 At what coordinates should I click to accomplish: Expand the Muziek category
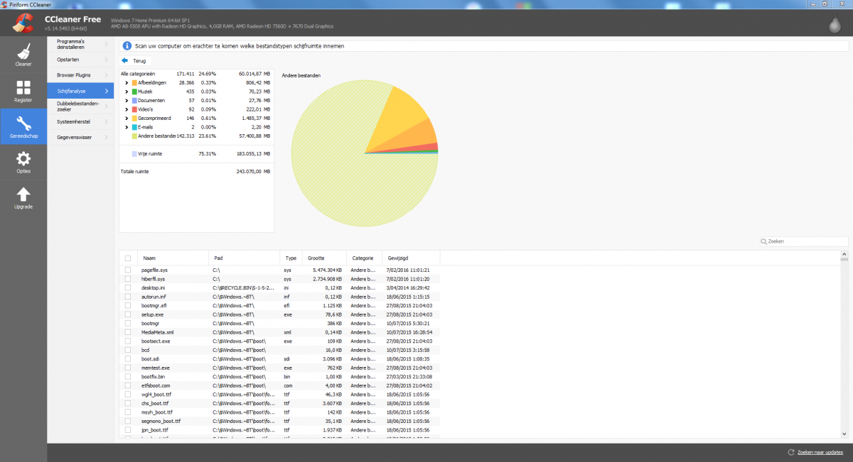tap(127, 92)
